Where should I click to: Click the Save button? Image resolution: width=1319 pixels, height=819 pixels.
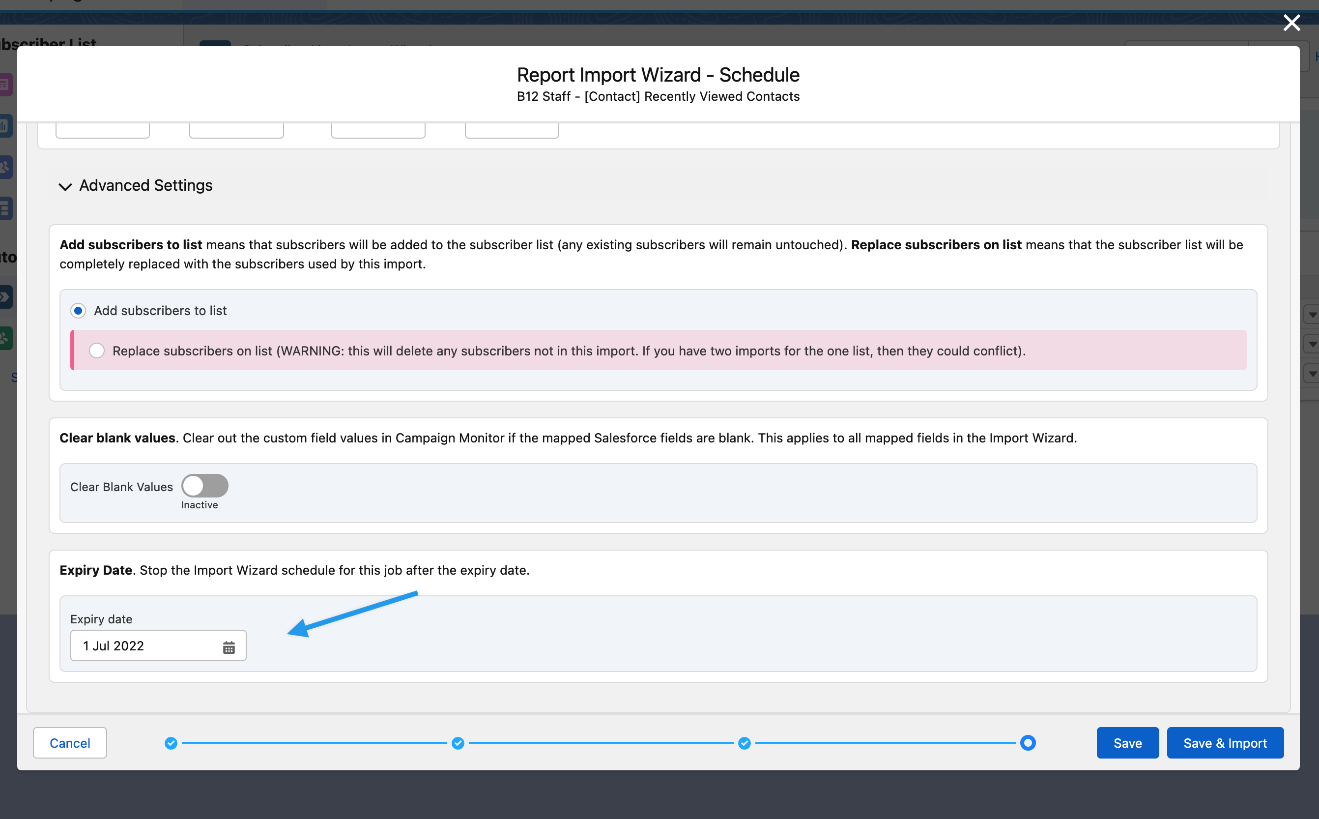pyautogui.click(x=1127, y=743)
